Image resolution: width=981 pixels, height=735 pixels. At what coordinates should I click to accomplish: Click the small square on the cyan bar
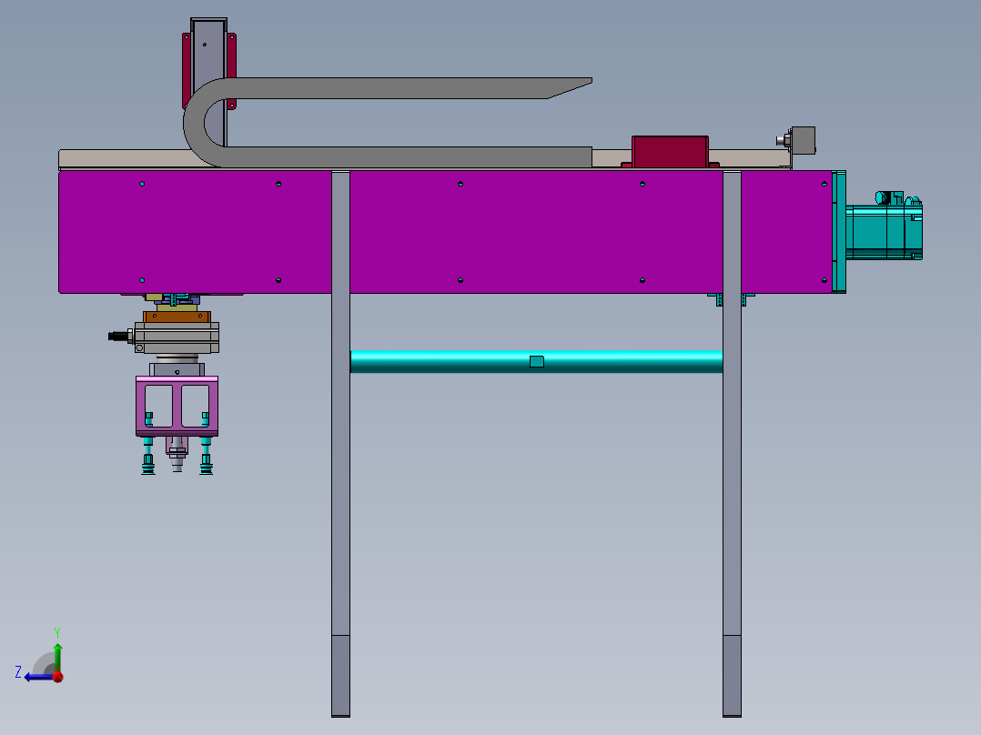coord(537,361)
